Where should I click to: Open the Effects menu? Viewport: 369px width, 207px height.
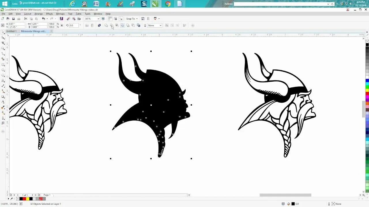[49, 14]
